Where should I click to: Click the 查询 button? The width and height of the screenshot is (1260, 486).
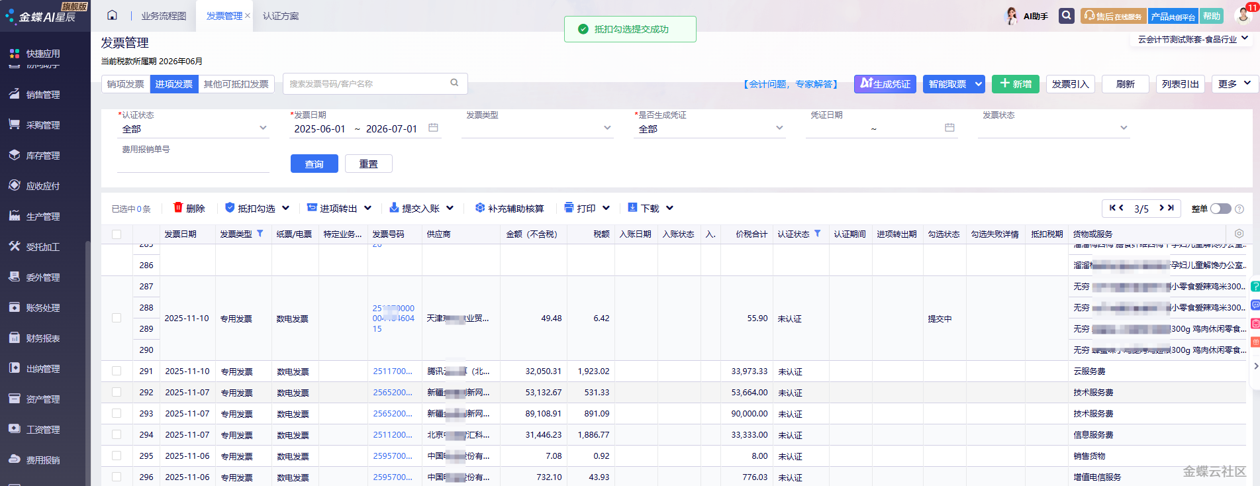315,164
